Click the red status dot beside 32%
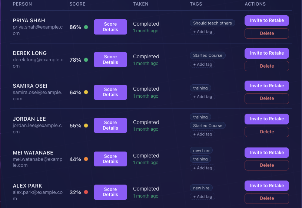This screenshot has width=302, height=208. 86,192
